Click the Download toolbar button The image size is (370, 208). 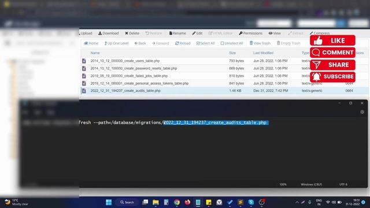point(109,34)
